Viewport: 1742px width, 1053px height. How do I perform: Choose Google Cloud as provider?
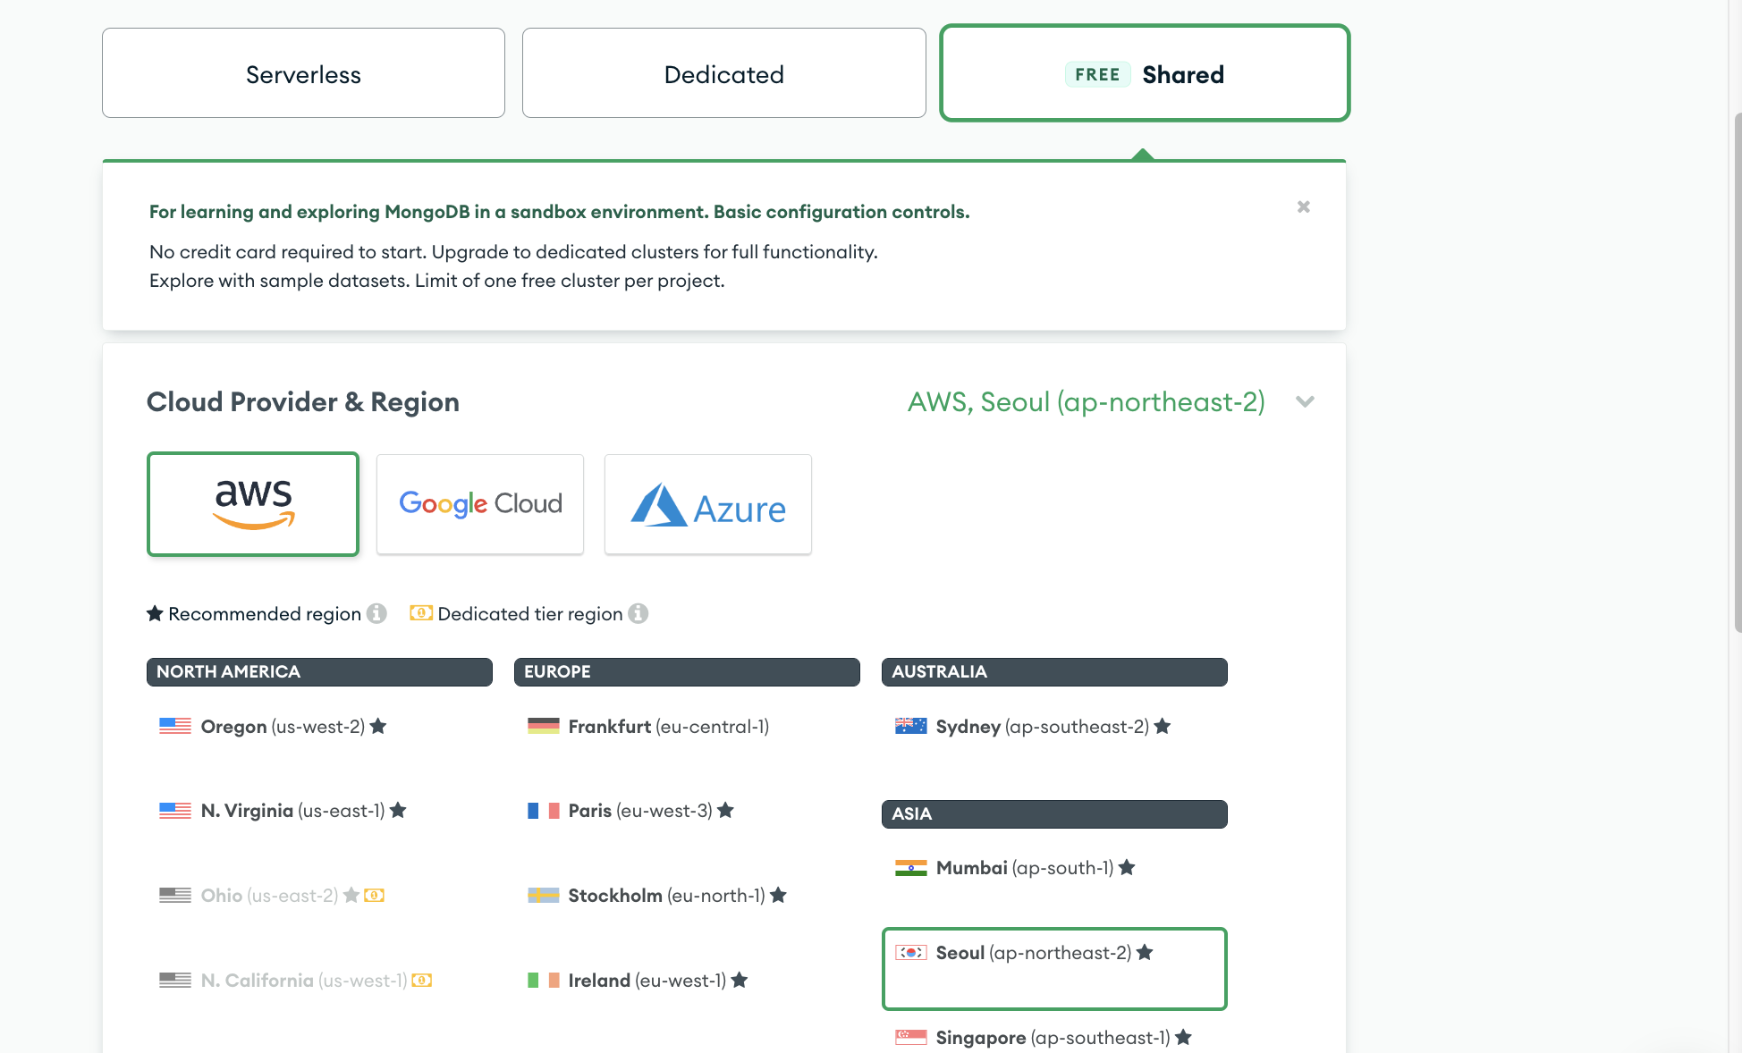480,504
